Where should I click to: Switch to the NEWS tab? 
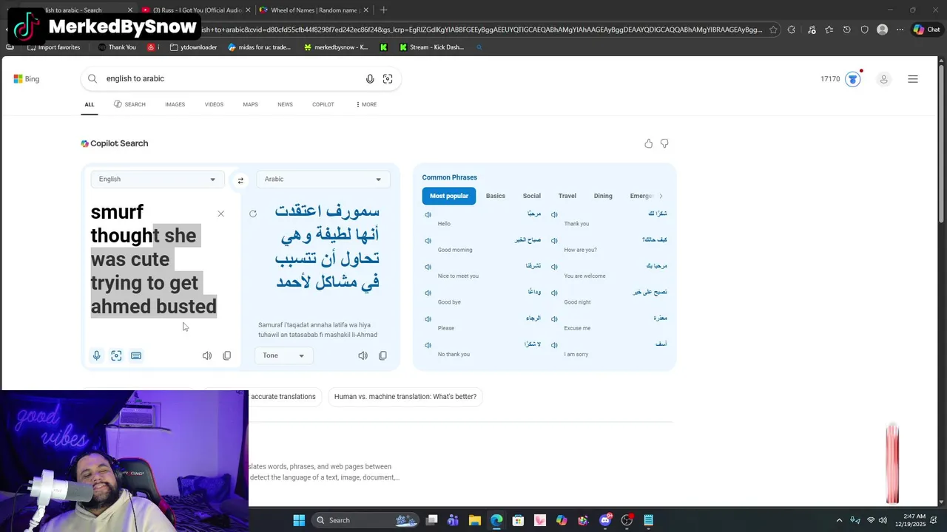pos(285,104)
